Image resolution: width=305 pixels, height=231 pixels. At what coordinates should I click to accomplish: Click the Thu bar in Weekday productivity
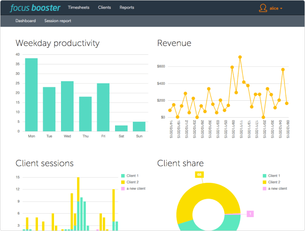pyautogui.click(x=85, y=114)
